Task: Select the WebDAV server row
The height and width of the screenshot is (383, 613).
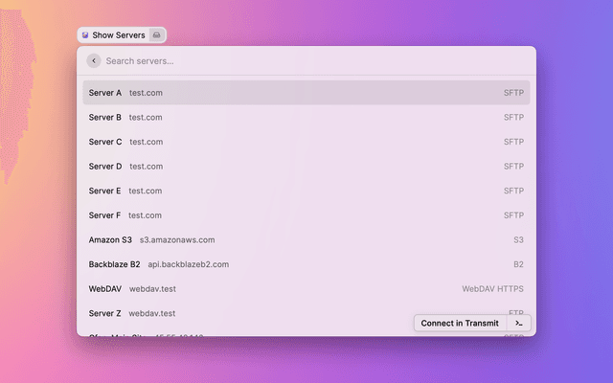Action: click(x=105, y=288)
